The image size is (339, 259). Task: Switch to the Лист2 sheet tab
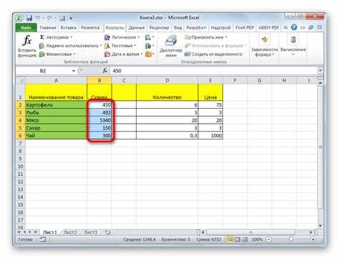[x=70, y=232]
